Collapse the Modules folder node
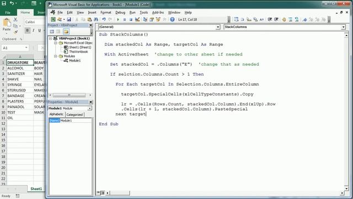353x199 pixels. [55, 56]
